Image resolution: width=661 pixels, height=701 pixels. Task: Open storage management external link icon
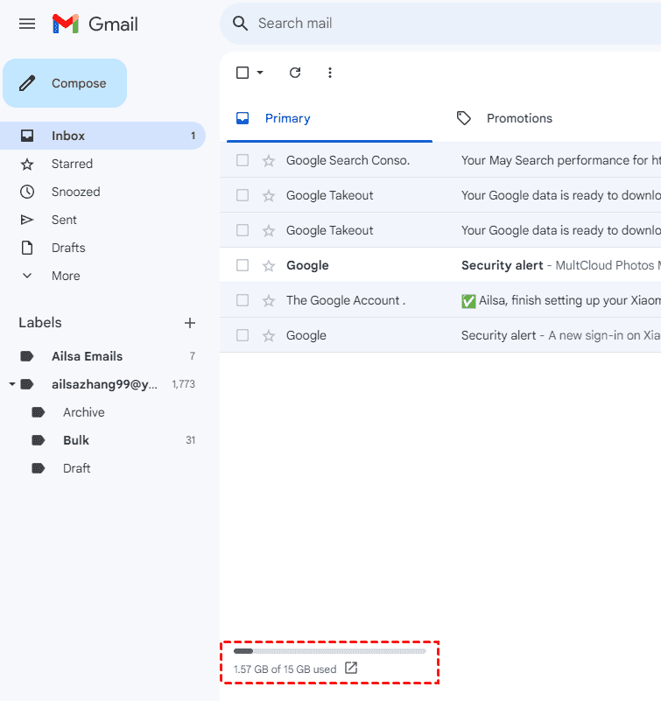point(351,668)
